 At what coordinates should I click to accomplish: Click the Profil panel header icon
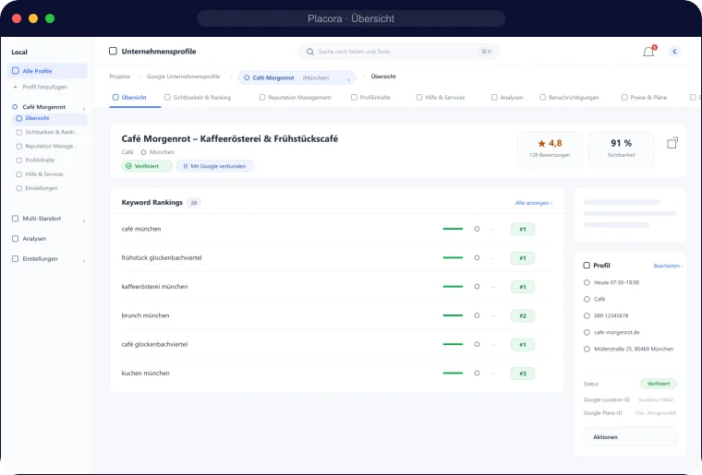587,266
